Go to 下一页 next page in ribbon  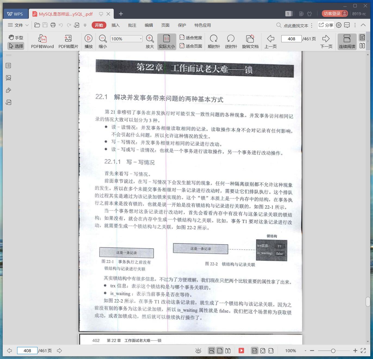click(326, 41)
